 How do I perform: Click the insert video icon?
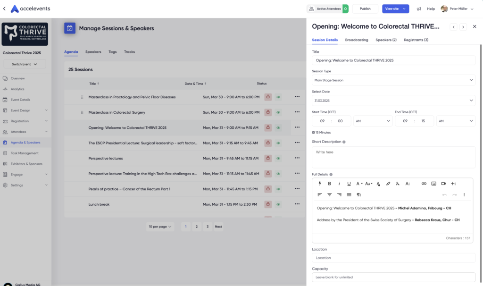pos(443,184)
